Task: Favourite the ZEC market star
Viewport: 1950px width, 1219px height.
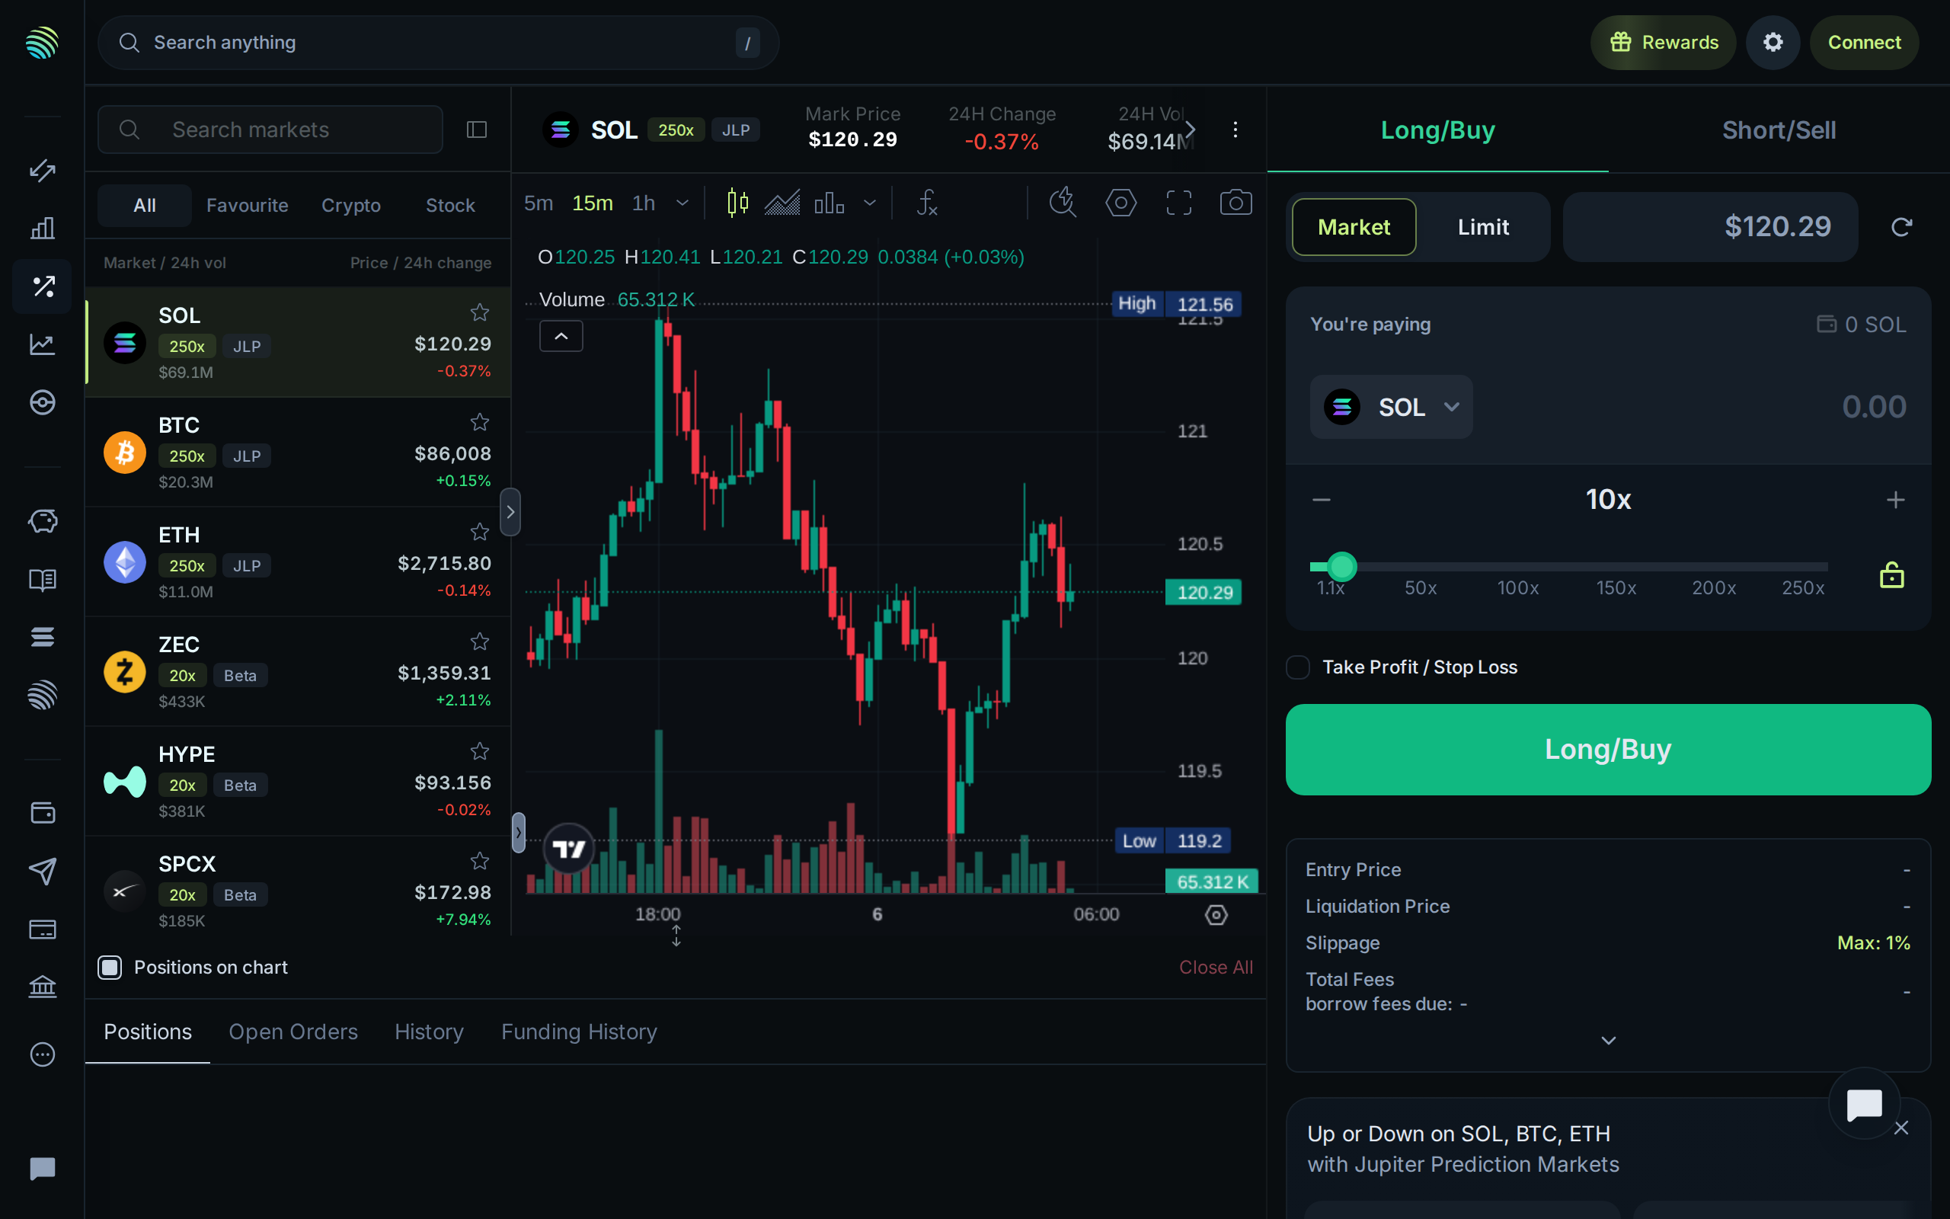Action: (x=479, y=641)
